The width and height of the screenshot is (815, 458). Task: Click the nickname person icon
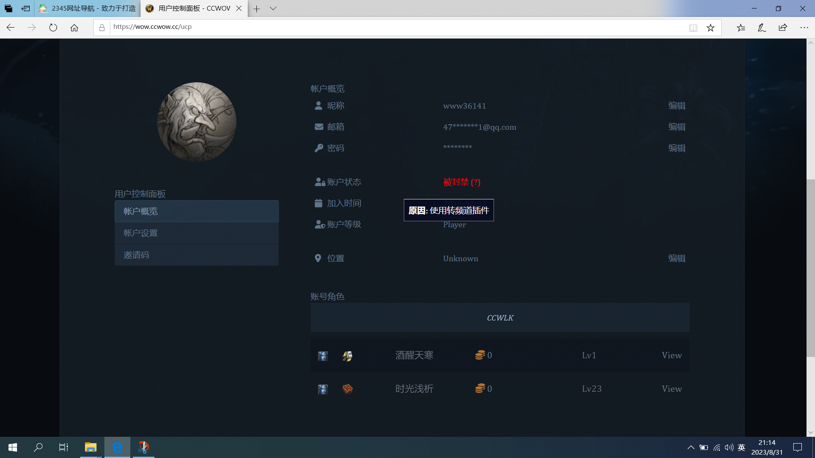pyautogui.click(x=318, y=106)
